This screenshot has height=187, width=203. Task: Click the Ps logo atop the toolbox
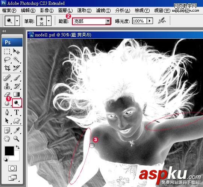click(x=12, y=42)
